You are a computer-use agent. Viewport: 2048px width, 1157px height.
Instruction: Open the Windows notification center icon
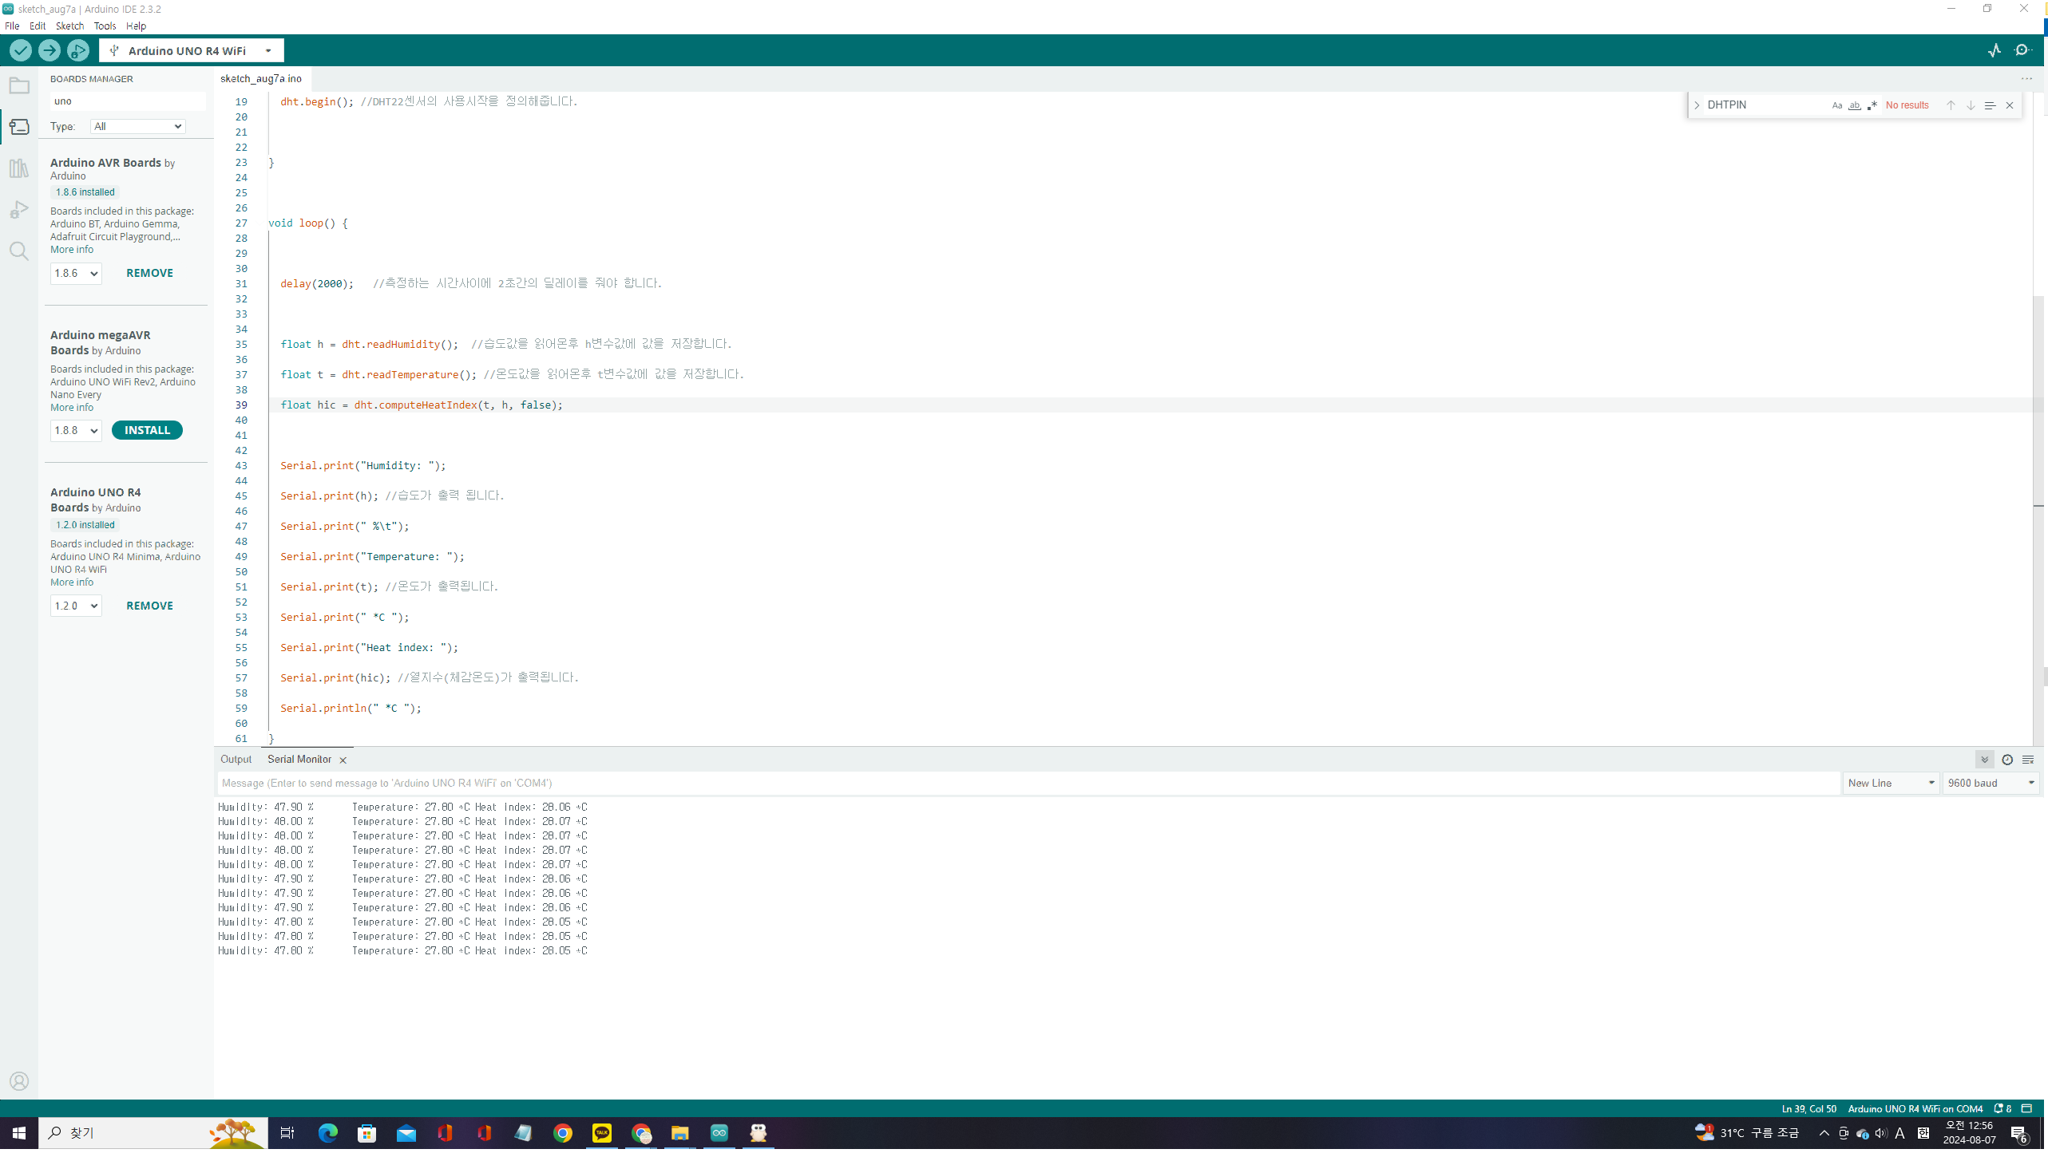point(2019,1133)
